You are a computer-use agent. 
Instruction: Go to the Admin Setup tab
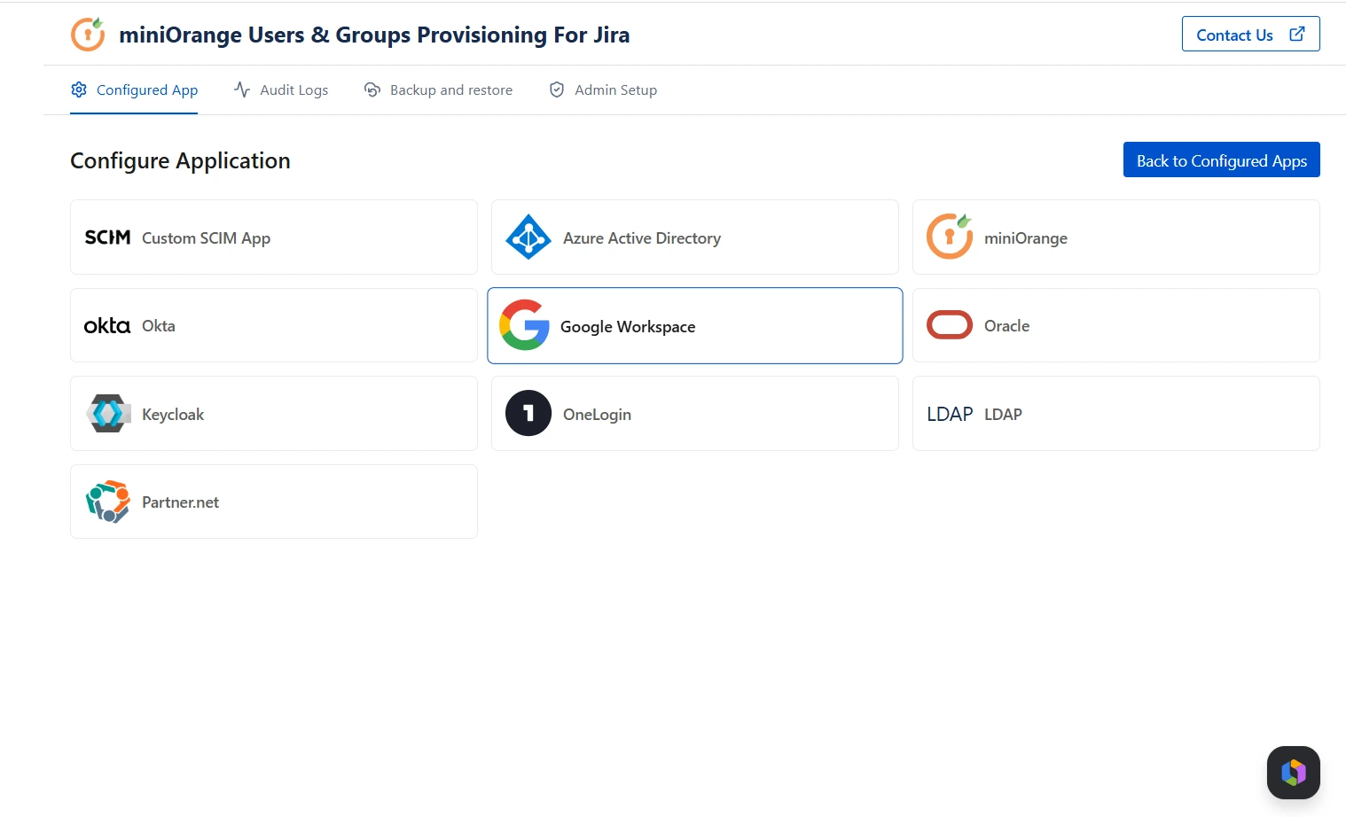pyautogui.click(x=603, y=89)
